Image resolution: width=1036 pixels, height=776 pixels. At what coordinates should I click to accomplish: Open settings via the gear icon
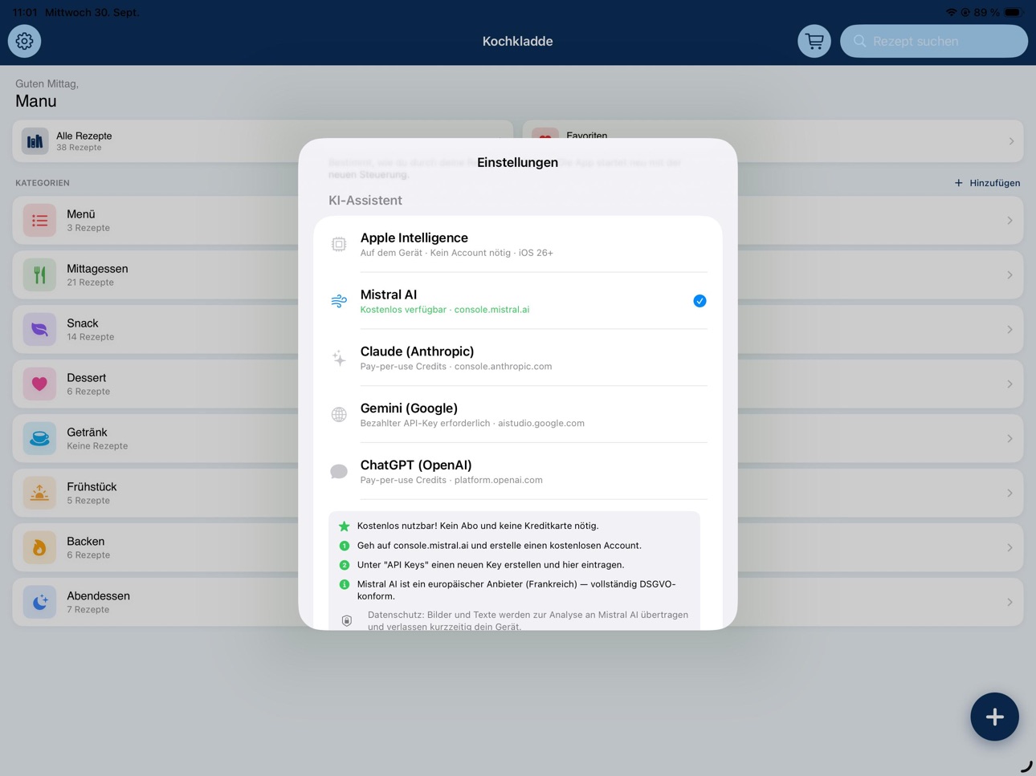click(x=24, y=41)
